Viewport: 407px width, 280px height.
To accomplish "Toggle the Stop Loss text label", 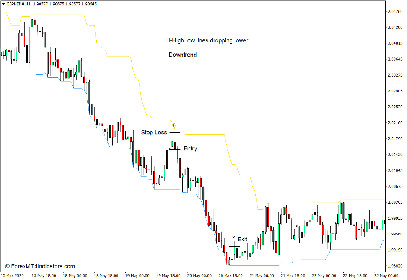I will pos(154,132).
